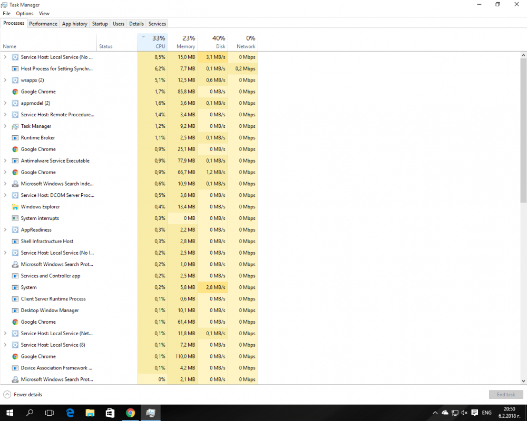
Task: Select the Device Association Framework row
Action: tap(129, 368)
